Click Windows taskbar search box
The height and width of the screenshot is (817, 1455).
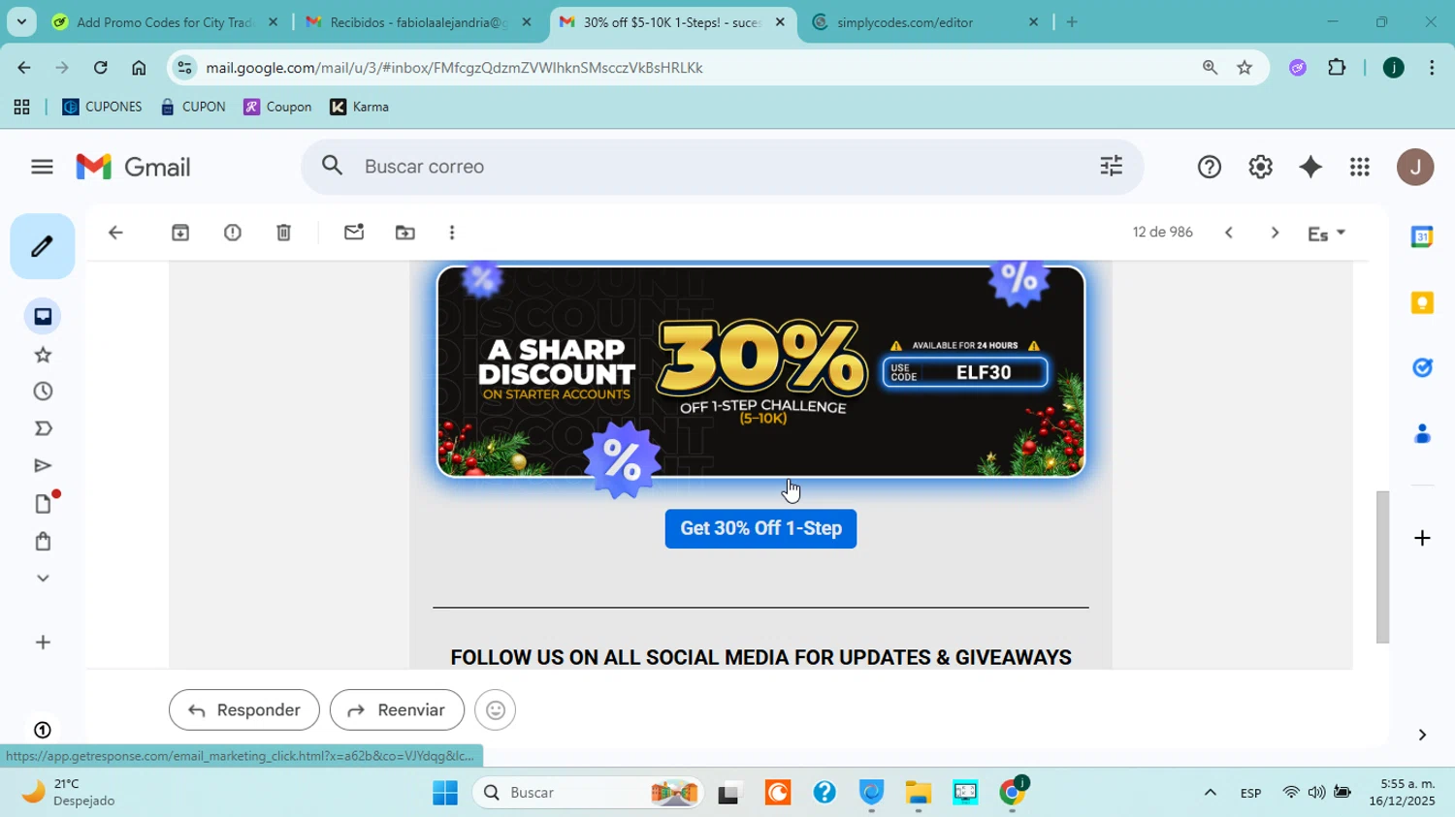click(588, 793)
